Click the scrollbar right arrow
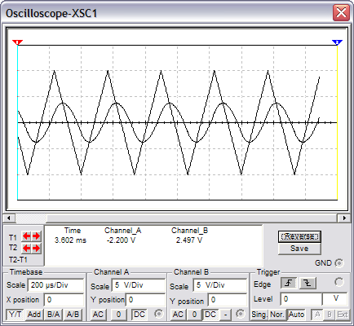This screenshot has height=326, width=354. [x=344, y=218]
